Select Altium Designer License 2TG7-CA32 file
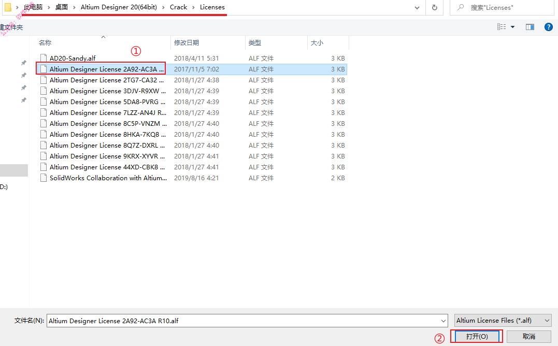 click(x=106, y=80)
